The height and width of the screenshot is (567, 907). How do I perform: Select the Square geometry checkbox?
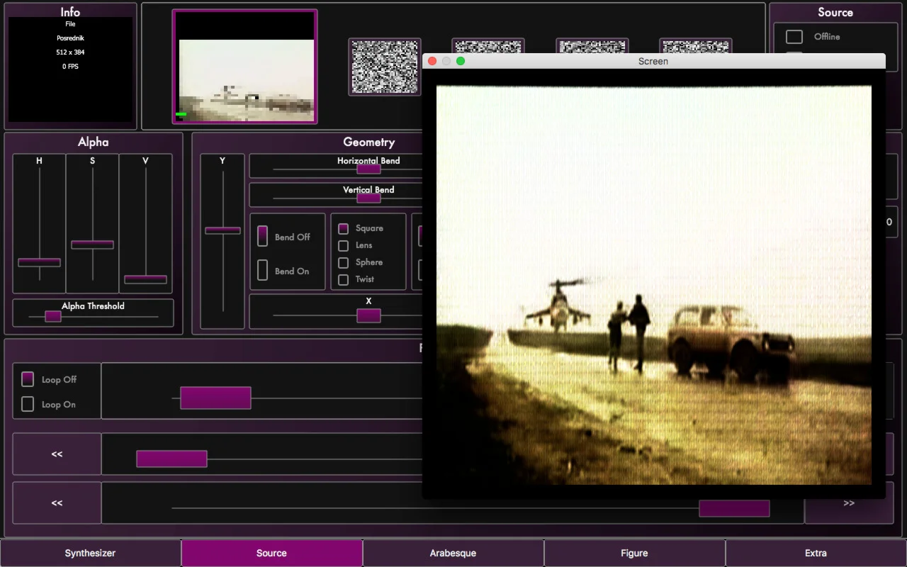[344, 228]
